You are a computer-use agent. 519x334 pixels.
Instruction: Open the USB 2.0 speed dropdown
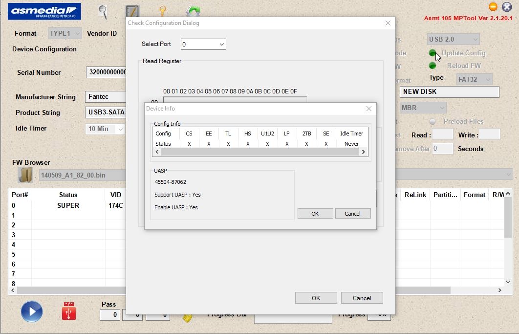pyautogui.click(x=453, y=40)
